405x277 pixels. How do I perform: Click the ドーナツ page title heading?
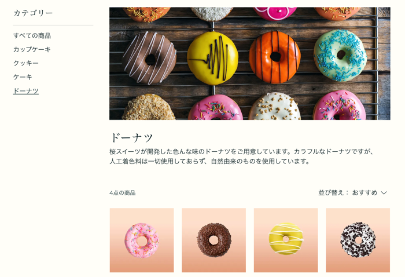point(132,137)
